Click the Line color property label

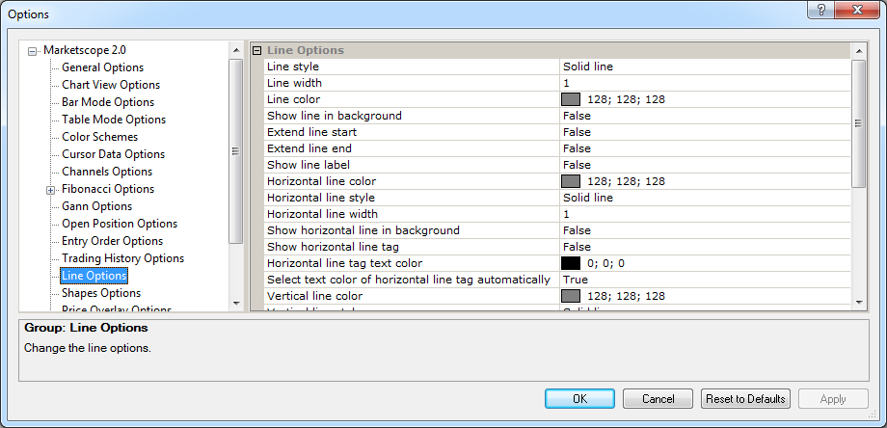click(294, 99)
